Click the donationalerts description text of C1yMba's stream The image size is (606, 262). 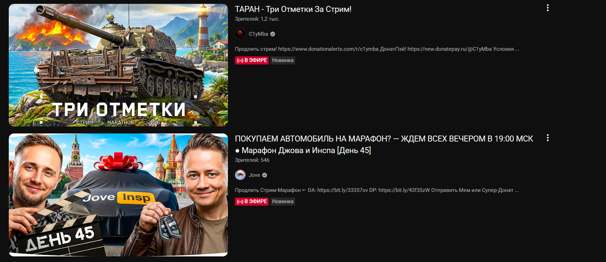377,49
